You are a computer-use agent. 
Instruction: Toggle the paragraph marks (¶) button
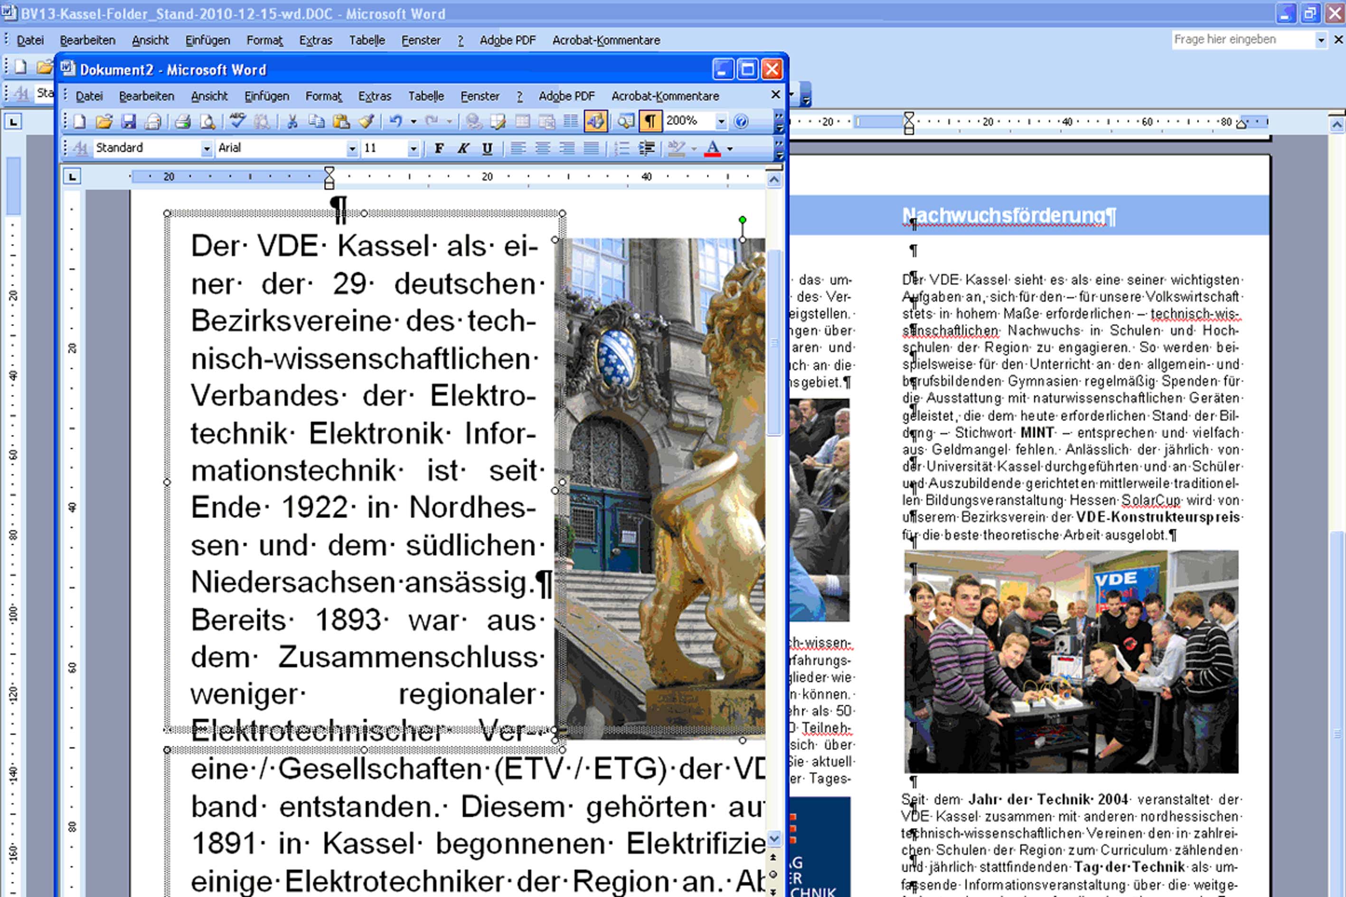coord(650,121)
